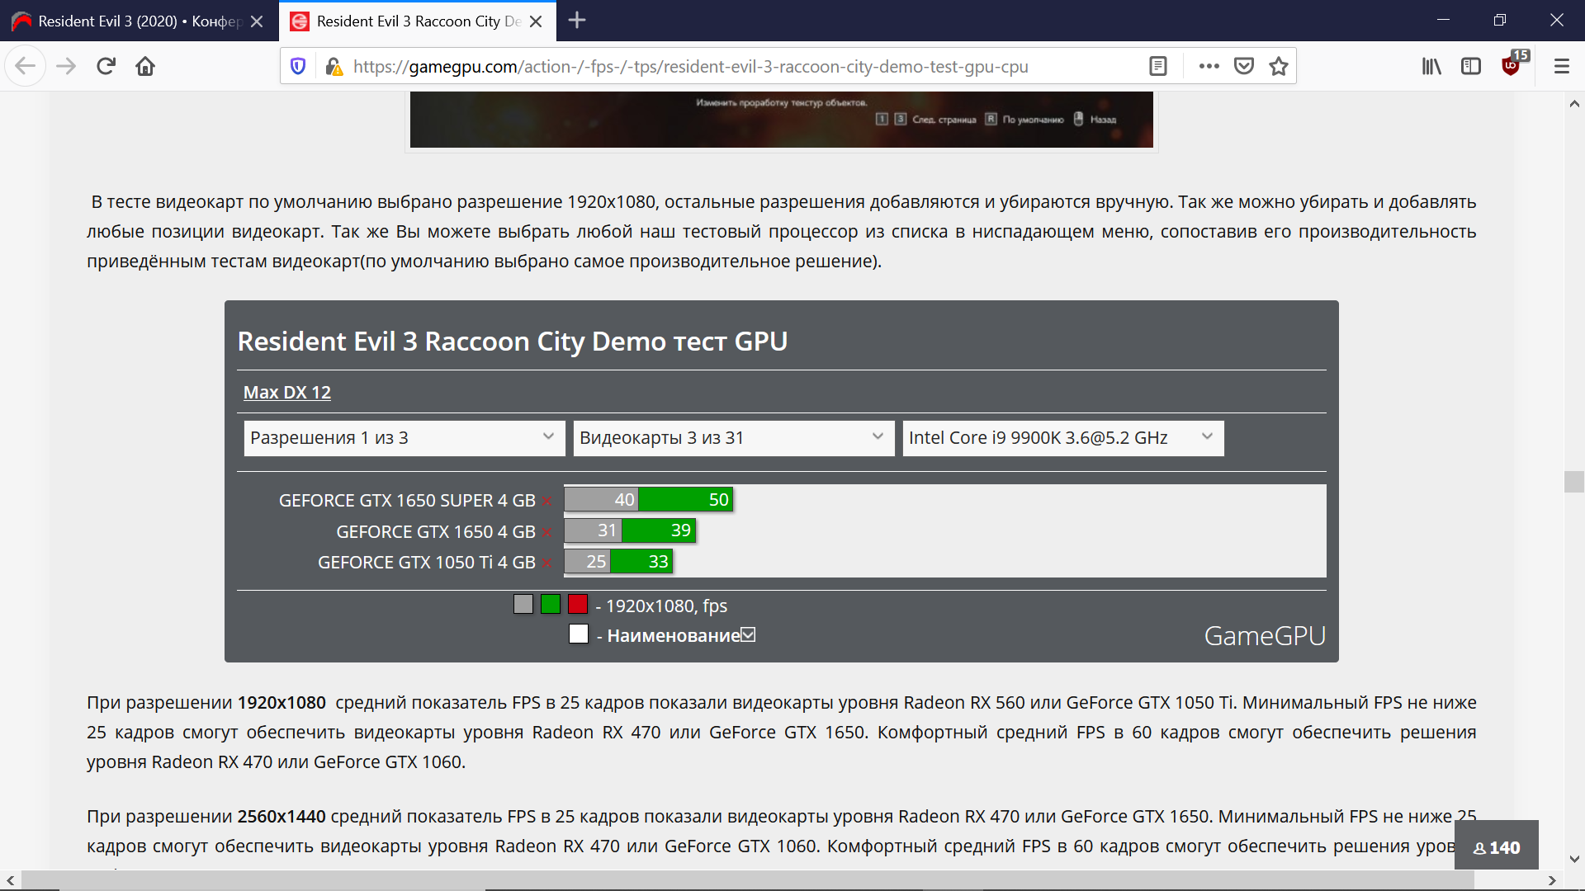Remove GEFORCE GTX 1650 SUPER row
Image resolution: width=1585 pixels, height=891 pixels.
[546, 502]
